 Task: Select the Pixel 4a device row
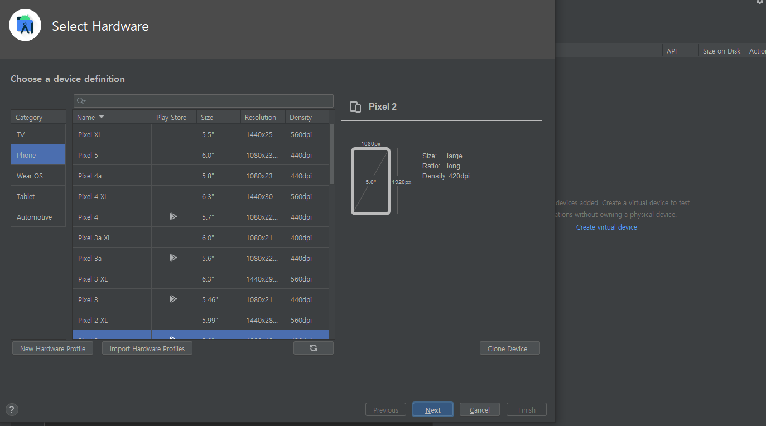click(x=201, y=176)
